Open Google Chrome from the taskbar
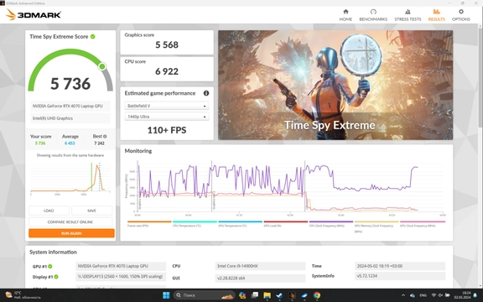The width and height of the screenshot is (483, 302). [317, 295]
